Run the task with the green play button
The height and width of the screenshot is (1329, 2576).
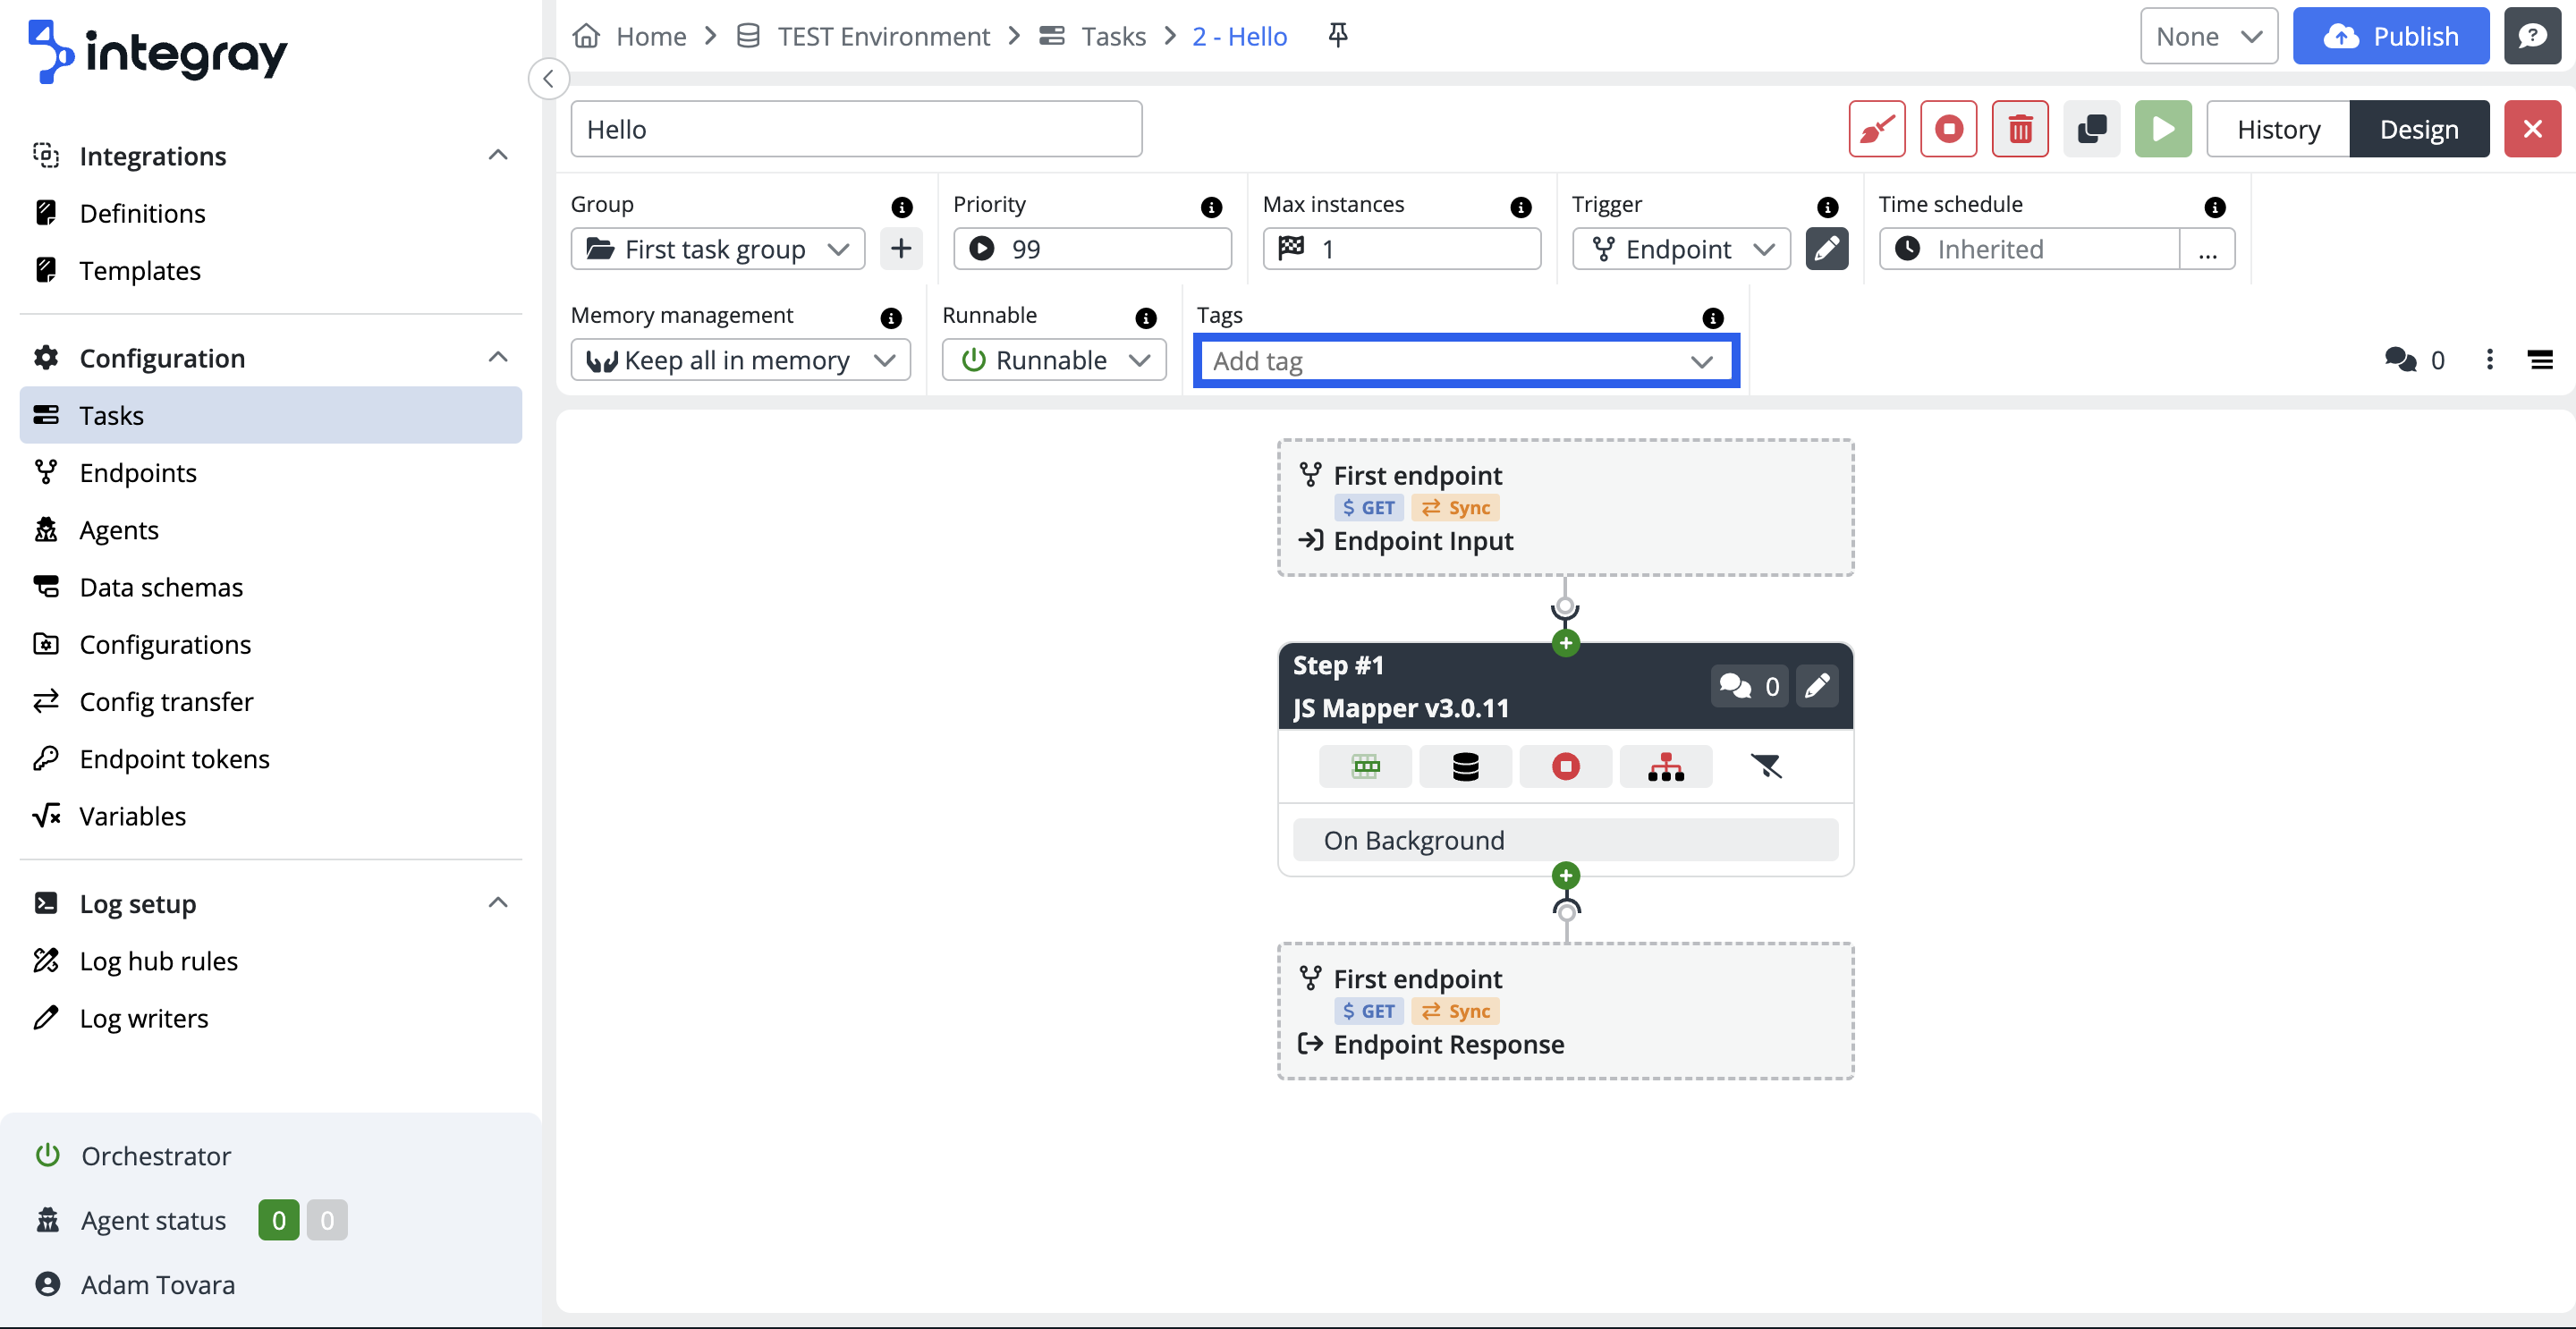click(2163, 128)
